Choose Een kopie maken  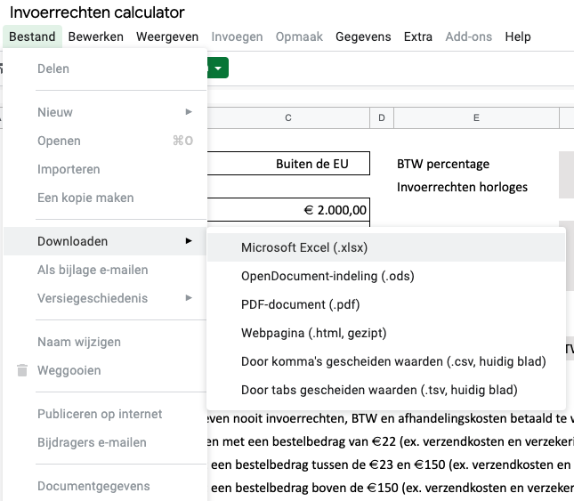click(85, 198)
